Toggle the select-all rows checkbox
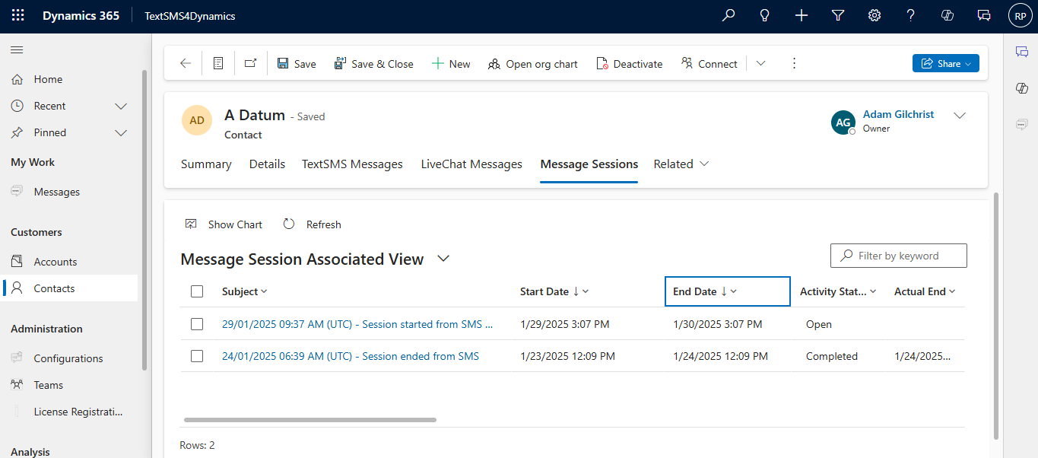Screen dimensions: 1038x458 (197, 291)
